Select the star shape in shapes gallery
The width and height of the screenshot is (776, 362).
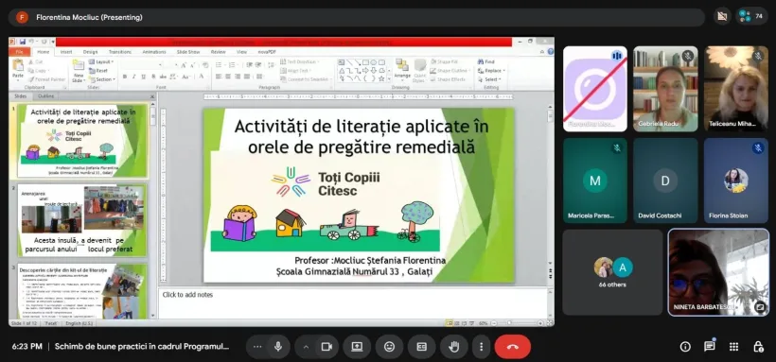click(x=381, y=78)
